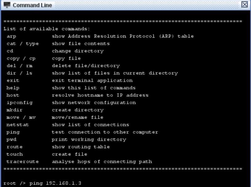Click the route command entry
Image resolution: width=251 pixels, height=187 pixels.
14,147
